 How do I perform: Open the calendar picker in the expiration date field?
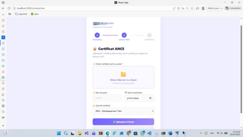pos(150,98)
